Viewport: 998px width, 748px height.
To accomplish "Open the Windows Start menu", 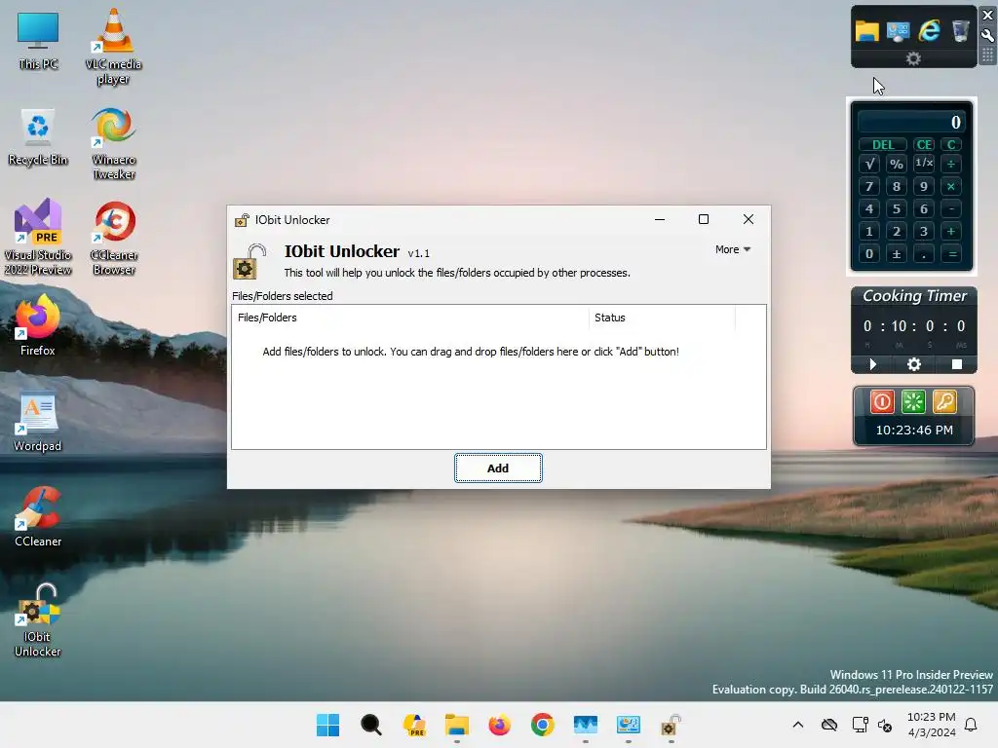I will pos(327,725).
